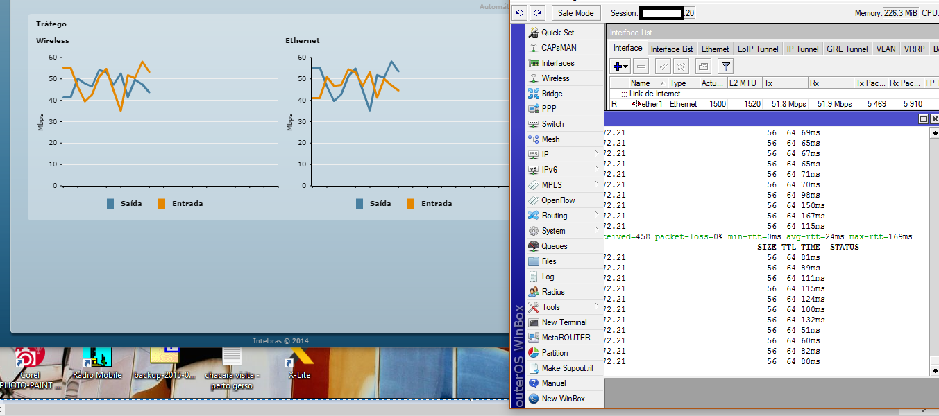Click the Type column header
Viewport: 939px width, 416px height.
point(684,83)
